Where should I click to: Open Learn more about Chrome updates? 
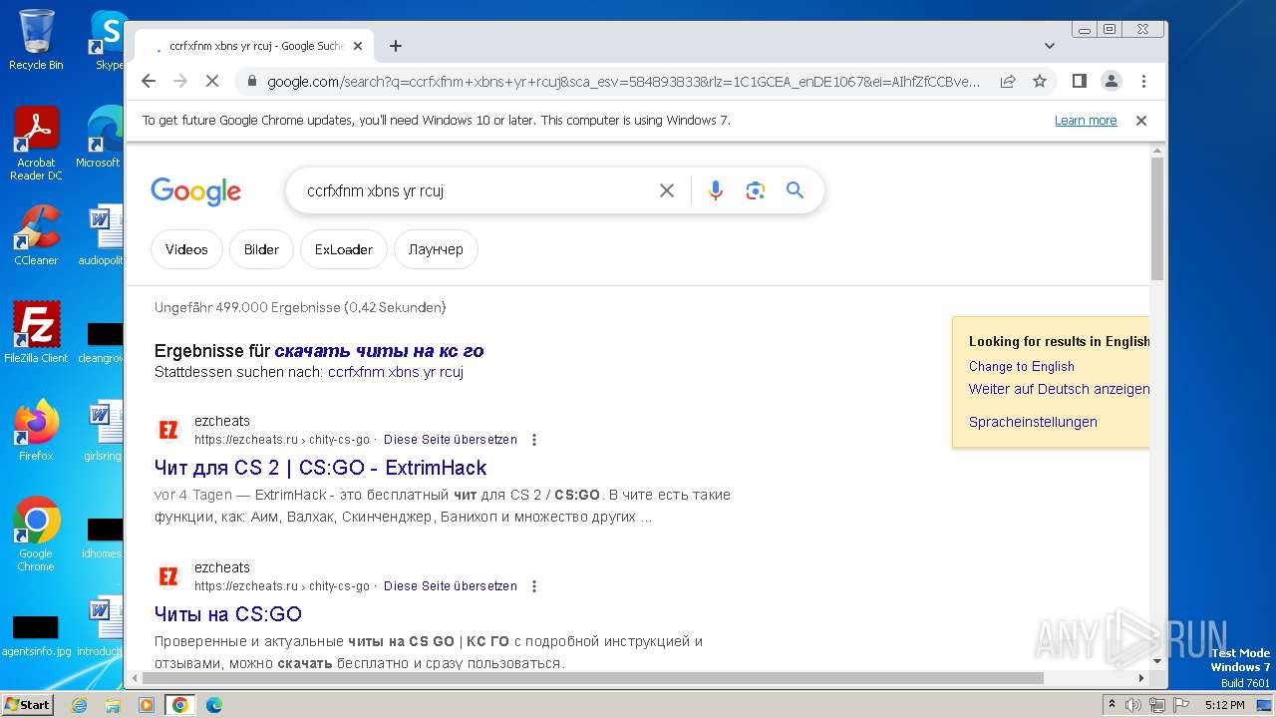pos(1086,121)
